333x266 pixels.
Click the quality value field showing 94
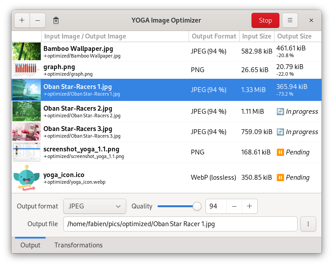[x=216, y=206]
